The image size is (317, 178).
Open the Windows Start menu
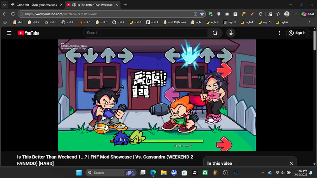[79, 173]
